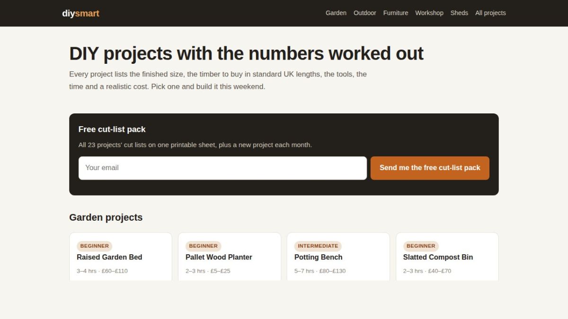The height and width of the screenshot is (319, 568).
Task: Click the Garden projects section heading
Action: pos(106,217)
